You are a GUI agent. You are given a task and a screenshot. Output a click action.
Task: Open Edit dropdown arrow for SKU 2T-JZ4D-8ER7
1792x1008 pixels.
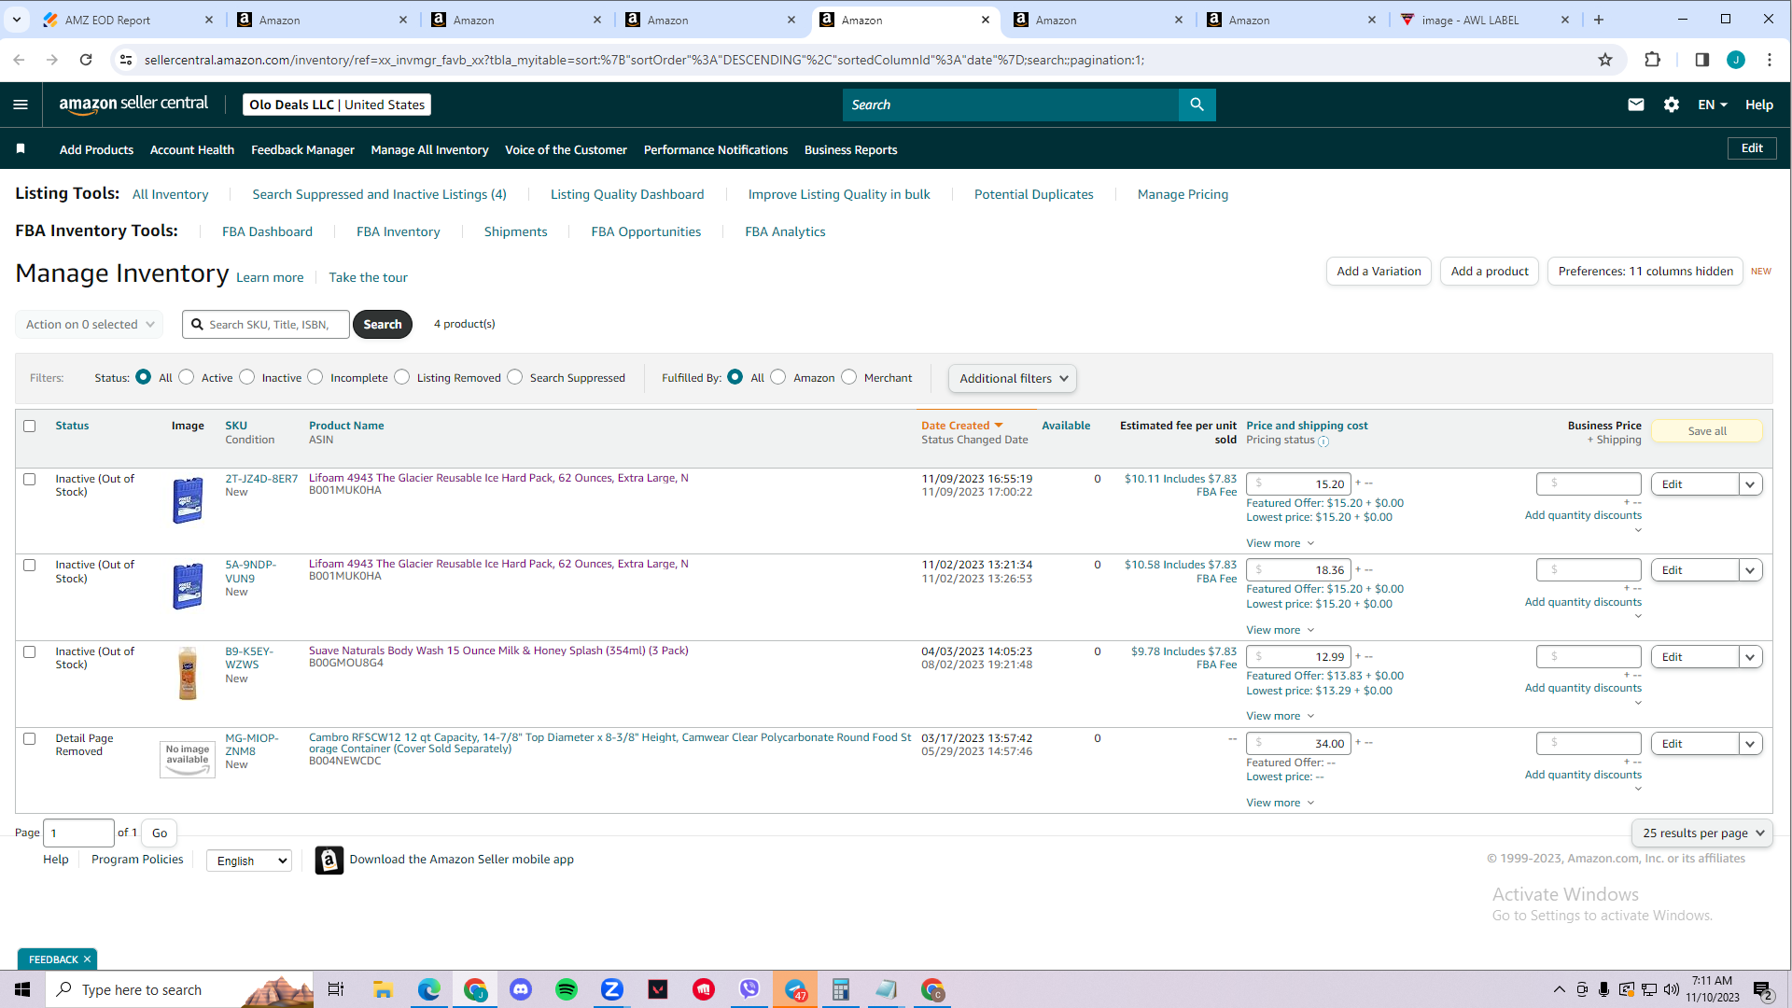[1750, 484]
